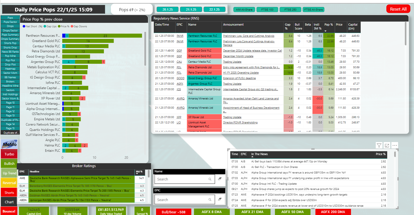Viewport: 414px width, 215px height.
Task: Click the red Turbo button
Action: [9, 154]
